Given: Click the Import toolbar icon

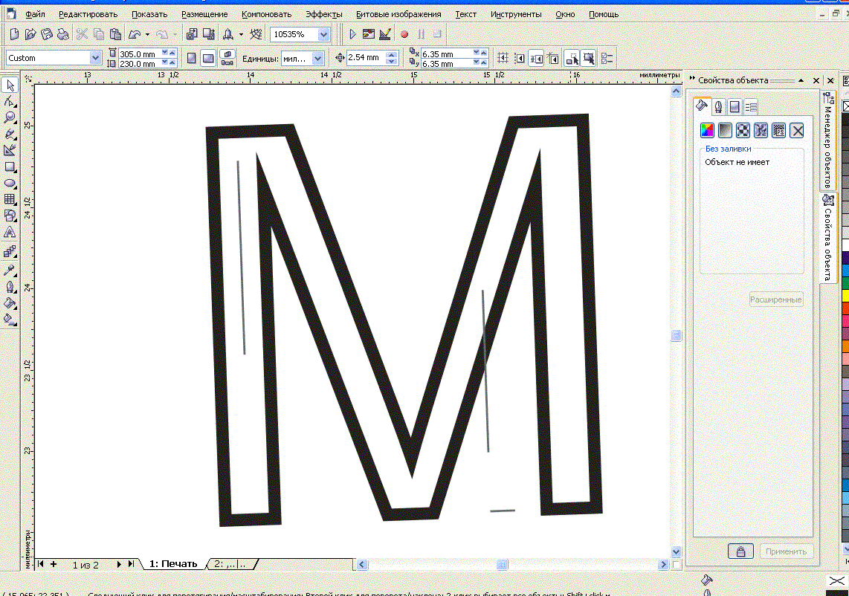Looking at the screenshot, I should (x=192, y=34).
